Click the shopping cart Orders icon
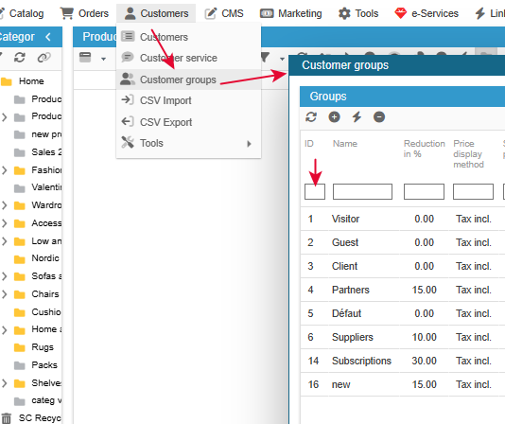505x424 pixels. pos(66,13)
